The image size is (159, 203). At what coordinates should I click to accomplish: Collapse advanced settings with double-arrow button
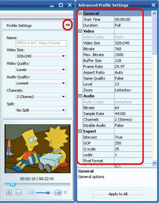click(x=68, y=25)
